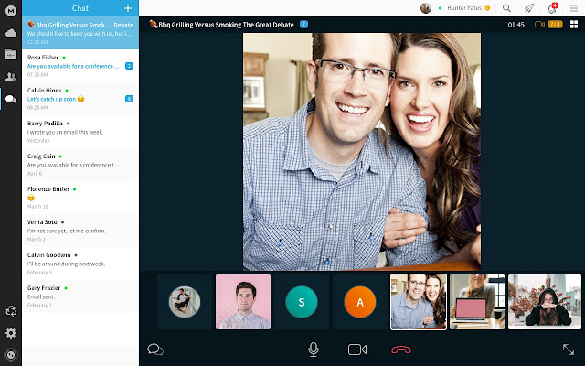Click the rocket icon in top bar
Screen dimensions: 585x366
(529, 8)
